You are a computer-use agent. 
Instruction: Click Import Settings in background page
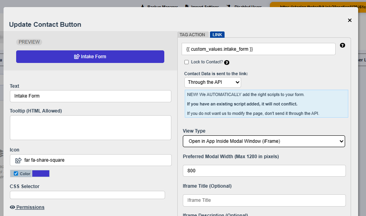click(x=202, y=6)
